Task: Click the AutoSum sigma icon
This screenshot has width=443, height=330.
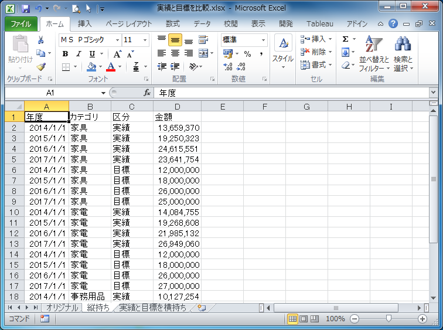Action: pyautogui.click(x=346, y=39)
